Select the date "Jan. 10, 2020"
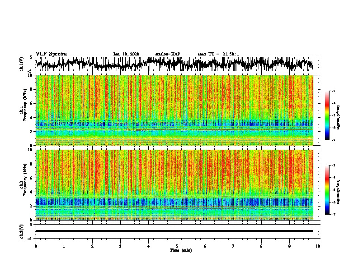The width and height of the screenshot is (358, 276). tap(126, 54)
